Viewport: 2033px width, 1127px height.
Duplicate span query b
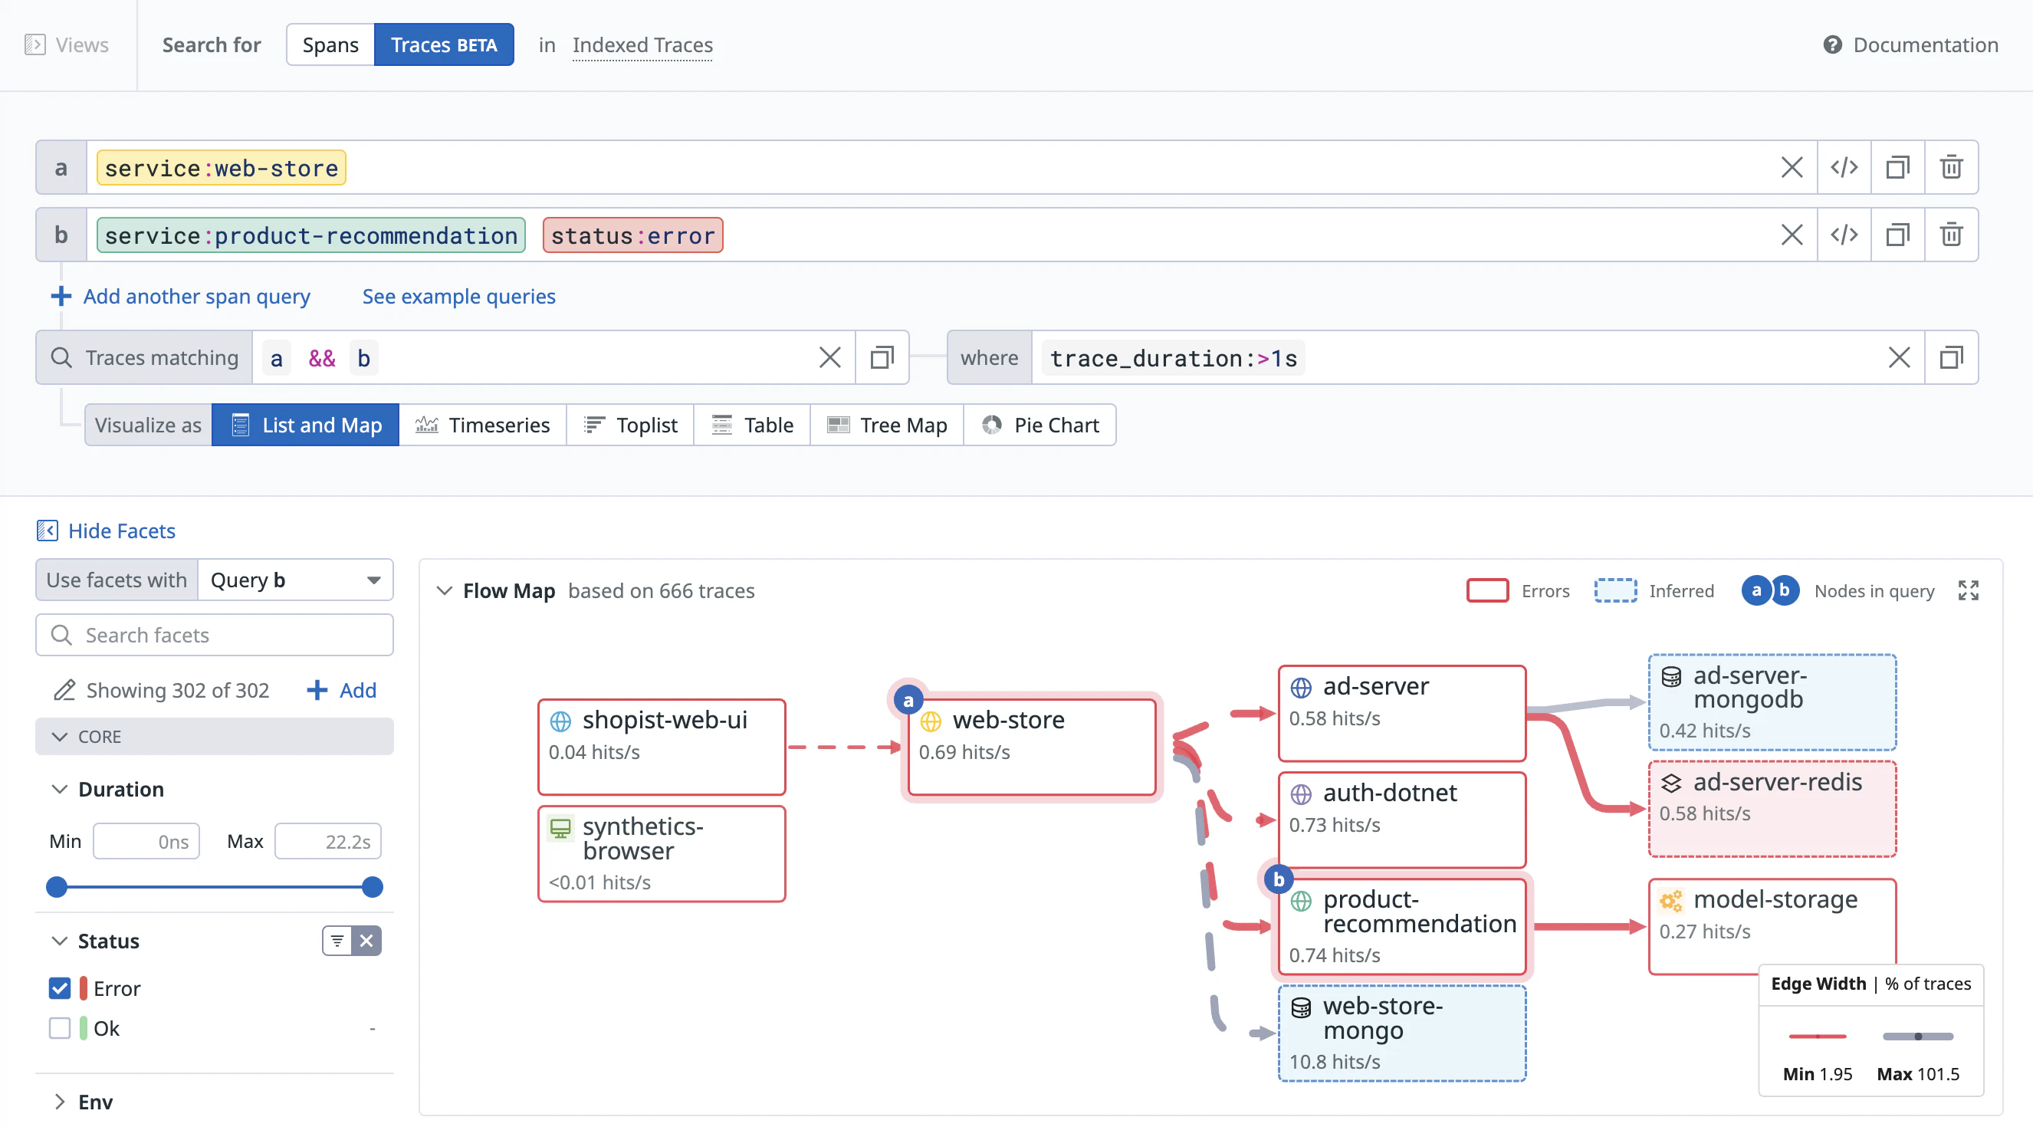tap(1897, 235)
